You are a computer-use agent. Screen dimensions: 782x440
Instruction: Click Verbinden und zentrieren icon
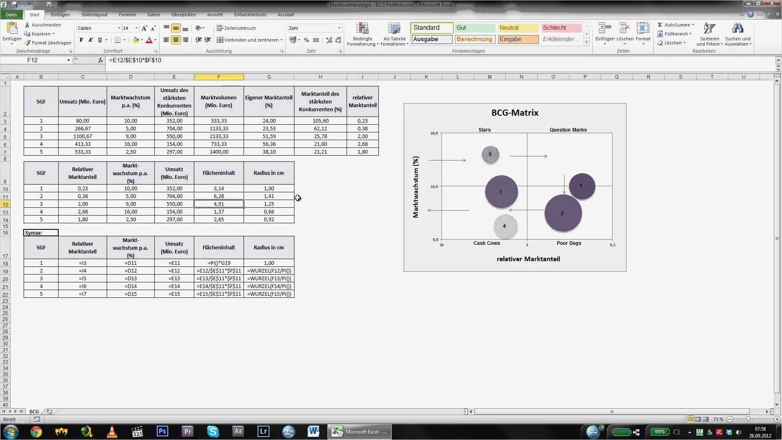click(220, 40)
